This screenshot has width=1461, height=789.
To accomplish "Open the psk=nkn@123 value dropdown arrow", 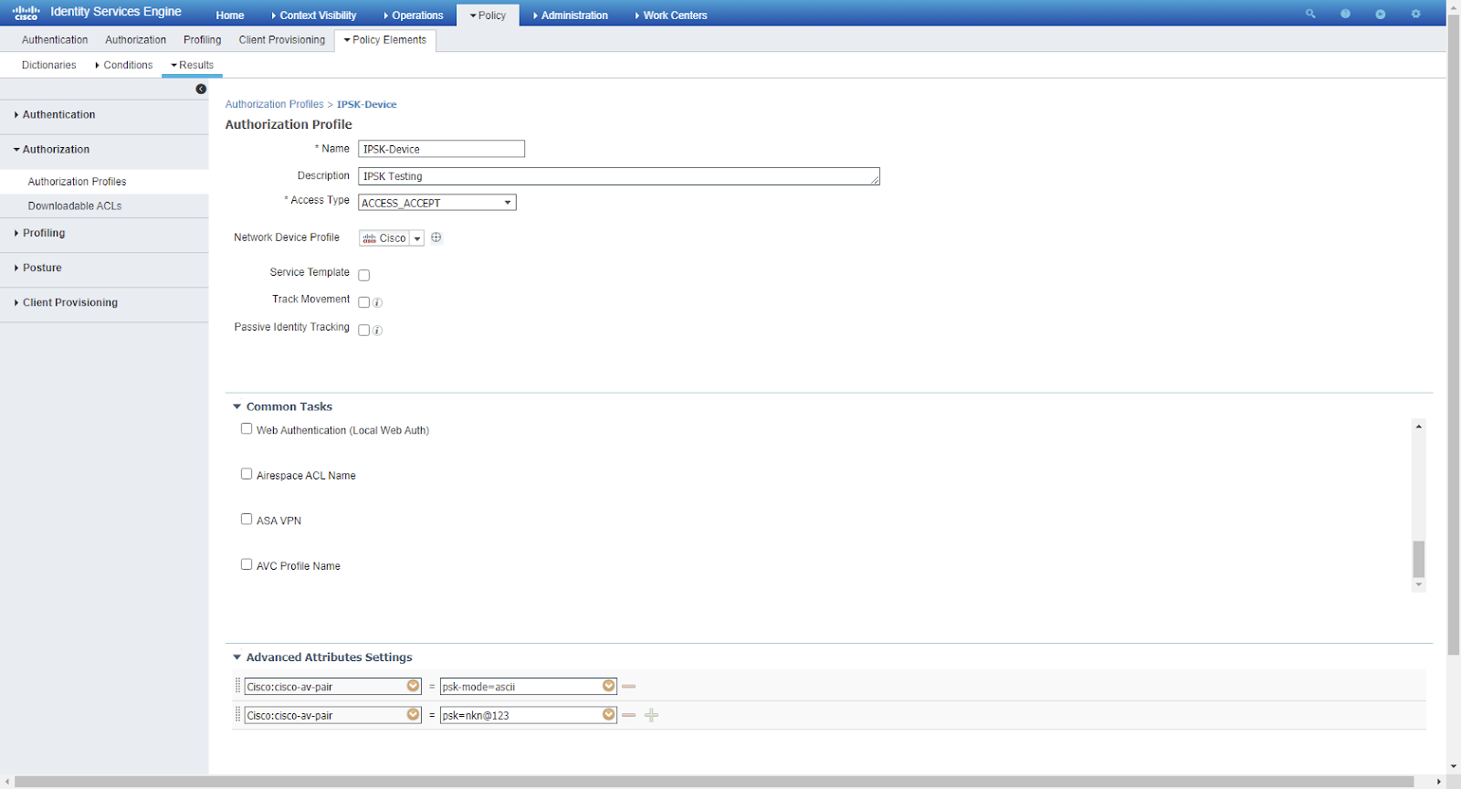I will coord(609,715).
